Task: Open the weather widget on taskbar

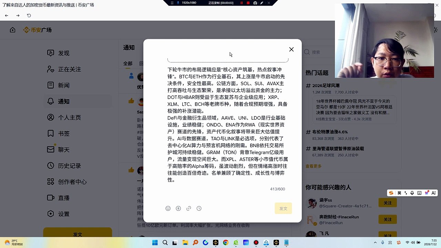Action: pos(13,242)
